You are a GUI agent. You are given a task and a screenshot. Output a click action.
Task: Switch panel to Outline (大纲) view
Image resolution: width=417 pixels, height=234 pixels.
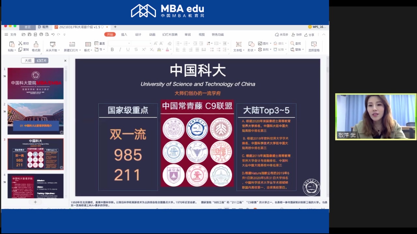click(x=28, y=60)
